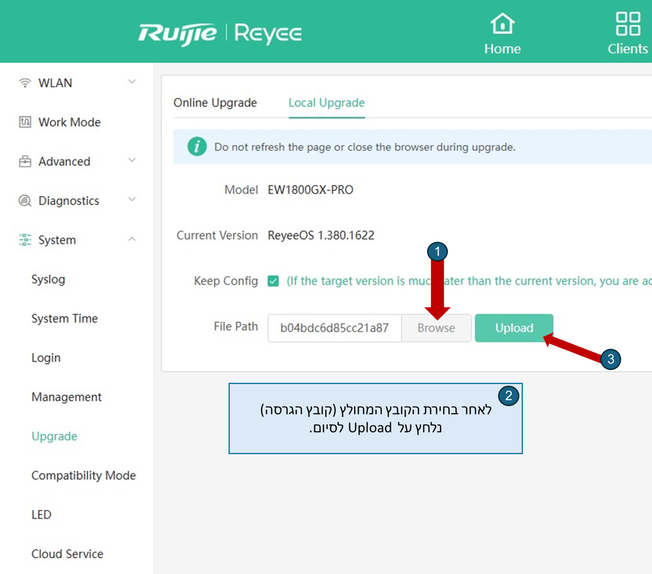Screen dimensions: 652x574
Task: Click the WLAN wifi icon
Action: tap(24, 83)
